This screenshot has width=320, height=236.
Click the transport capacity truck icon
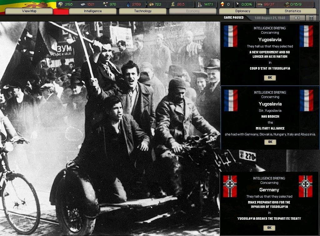coord(259,4)
